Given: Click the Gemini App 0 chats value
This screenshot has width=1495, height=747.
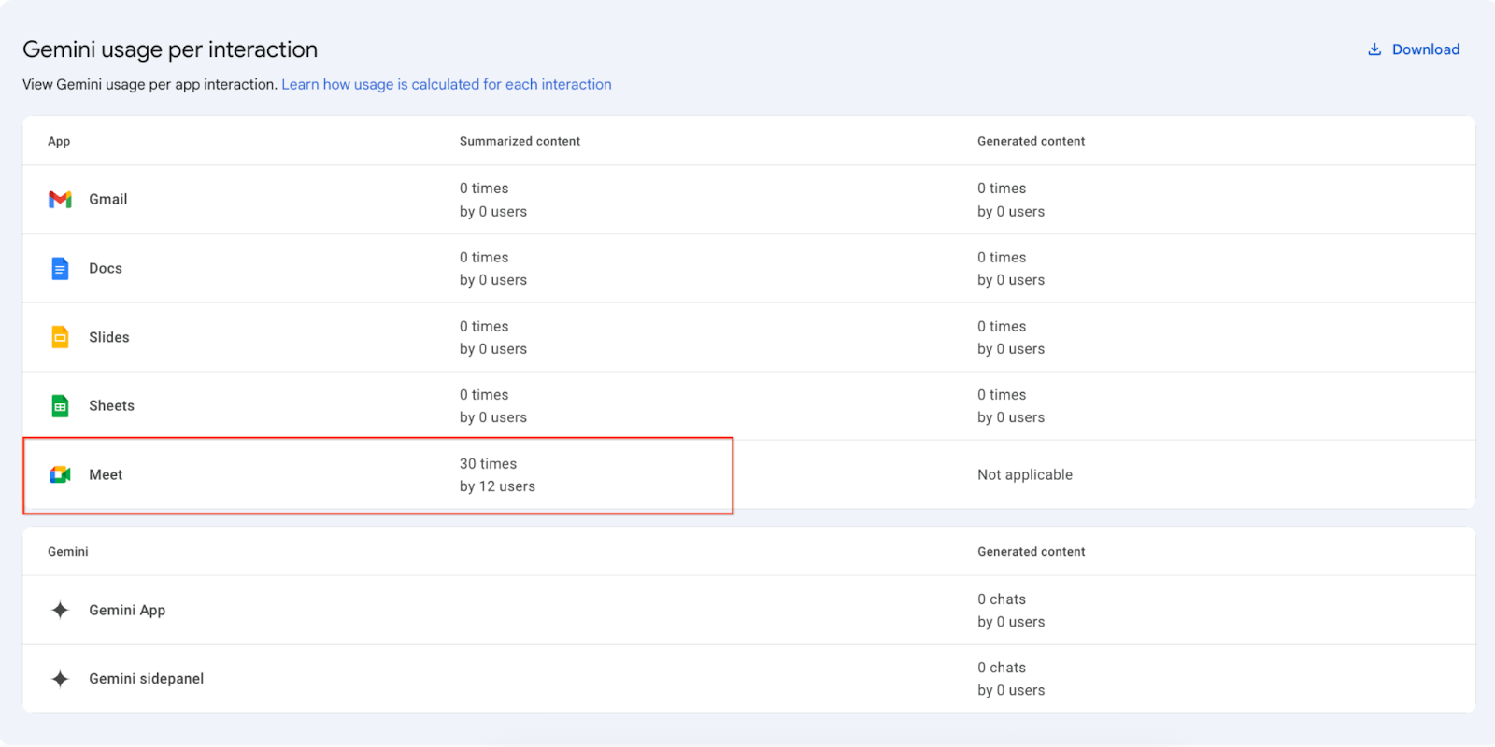Looking at the screenshot, I should tap(1001, 599).
